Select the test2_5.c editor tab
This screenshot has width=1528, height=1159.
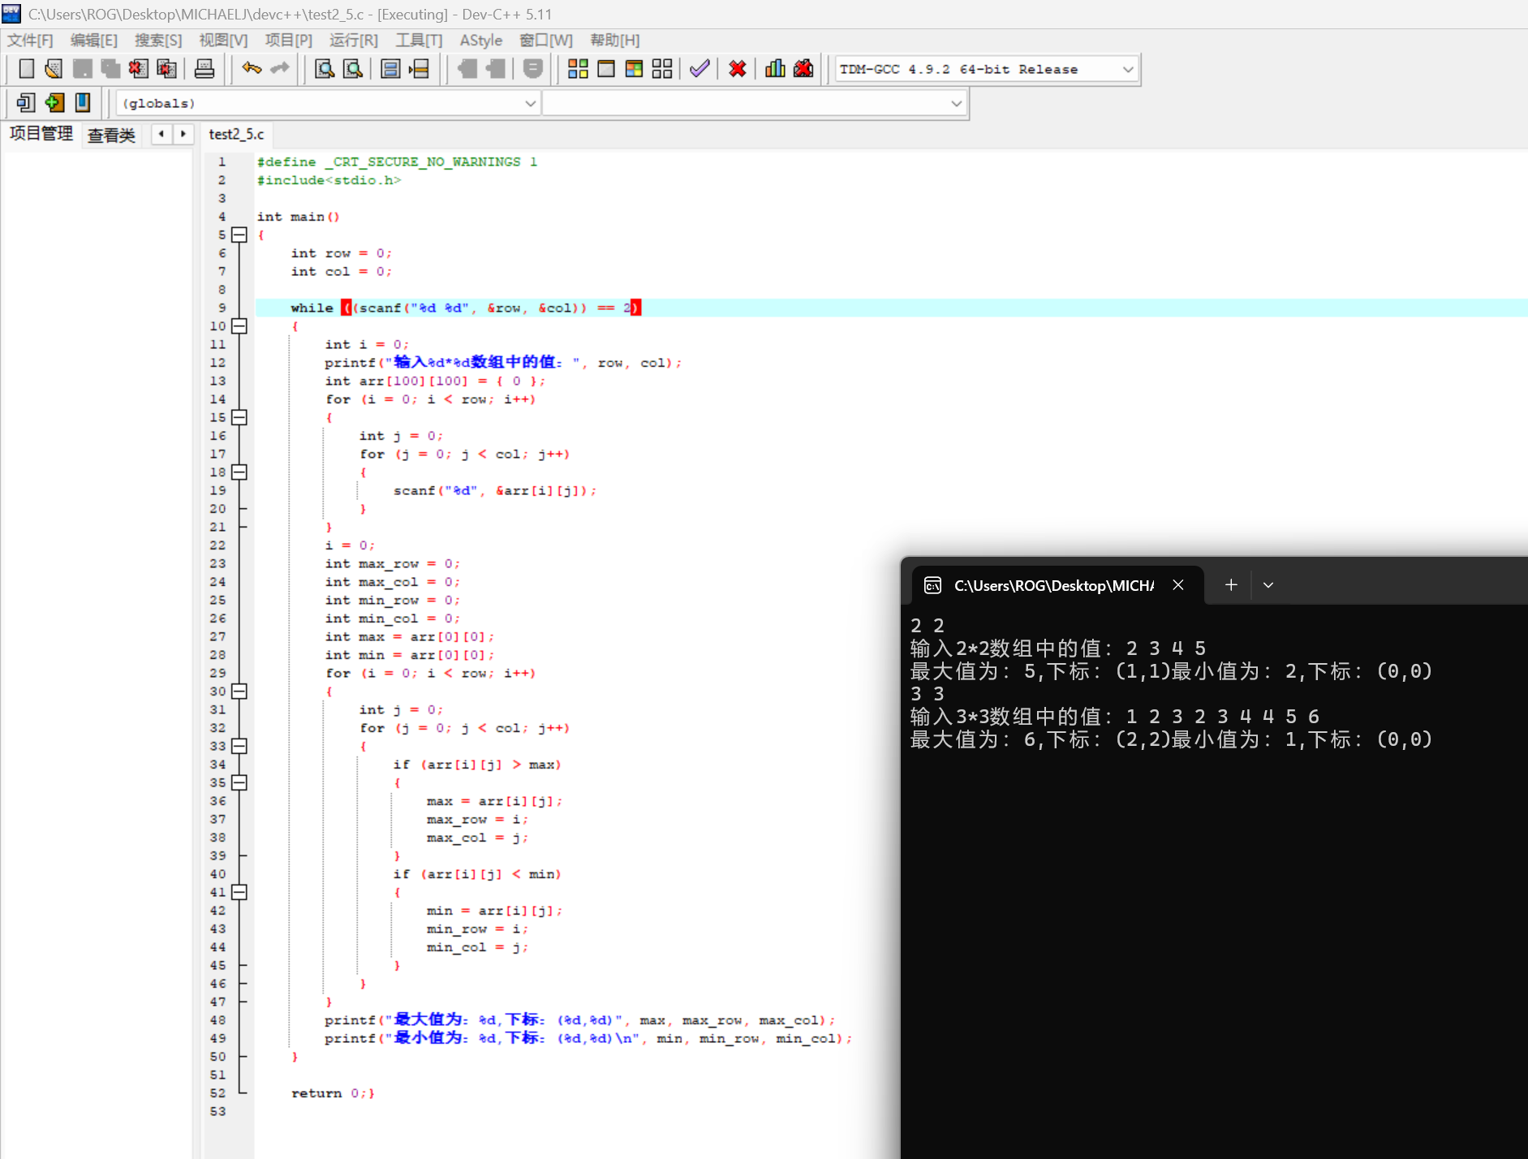pyautogui.click(x=236, y=135)
